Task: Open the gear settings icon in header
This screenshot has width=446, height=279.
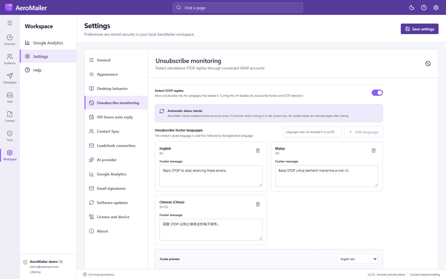Action: [x=436, y=8]
